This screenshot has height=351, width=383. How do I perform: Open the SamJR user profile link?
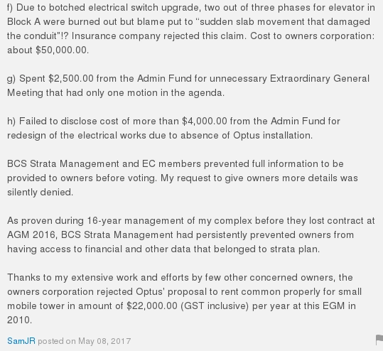(21, 341)
